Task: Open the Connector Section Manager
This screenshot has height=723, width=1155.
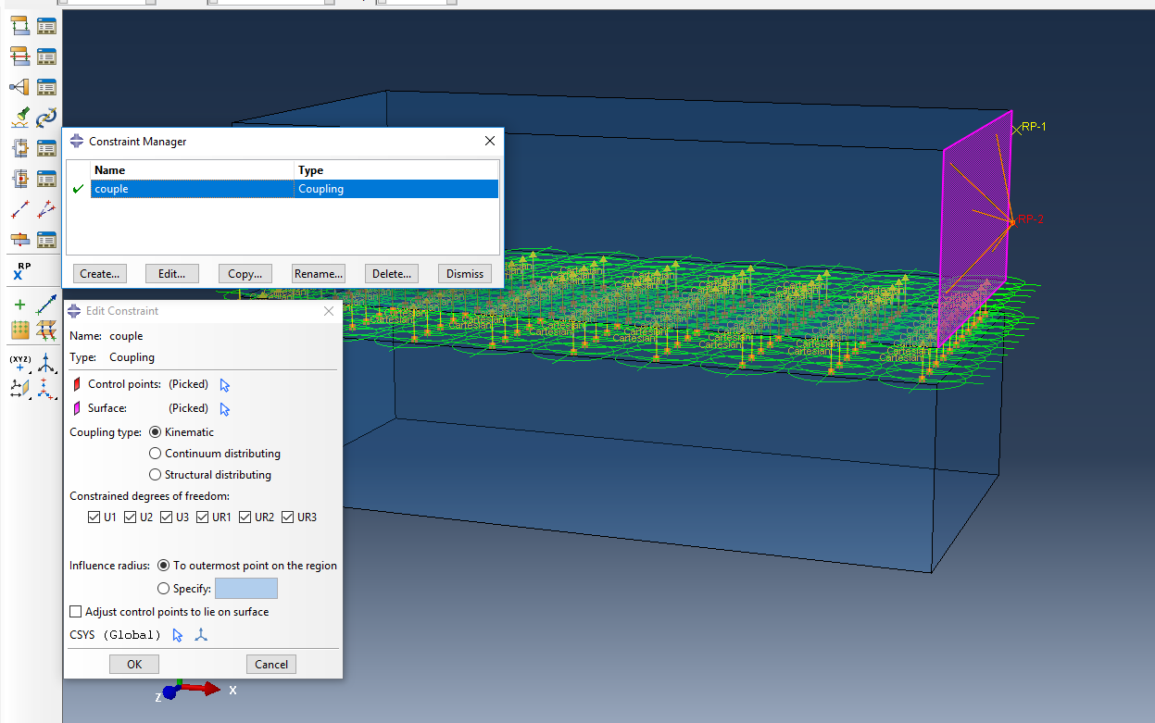Action: coord(46,148)
